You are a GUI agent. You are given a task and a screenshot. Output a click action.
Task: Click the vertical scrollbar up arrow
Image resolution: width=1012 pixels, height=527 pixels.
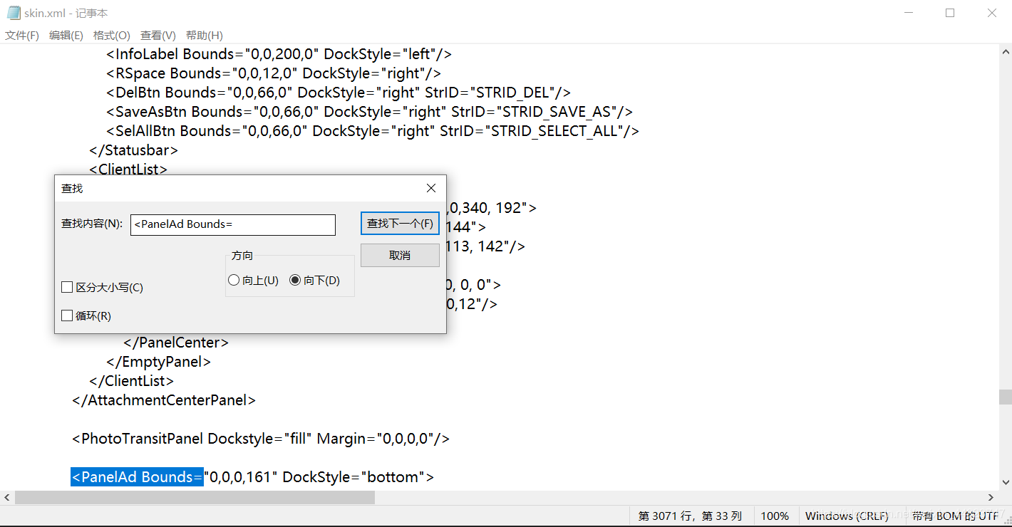[x=1005, y=51]
